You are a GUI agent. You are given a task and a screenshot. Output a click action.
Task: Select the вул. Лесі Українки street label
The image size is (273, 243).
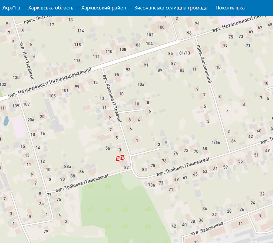click(x=27, y=61)
